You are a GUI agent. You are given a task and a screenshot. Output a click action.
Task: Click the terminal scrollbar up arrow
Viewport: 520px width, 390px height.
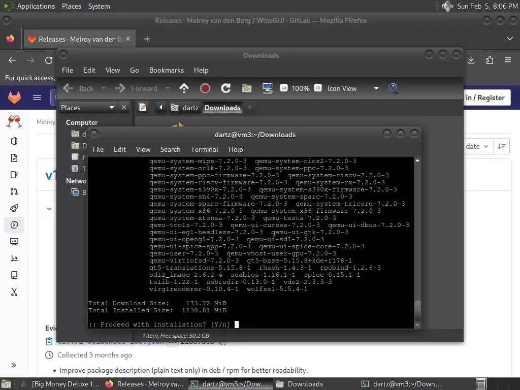pos(417,160)
